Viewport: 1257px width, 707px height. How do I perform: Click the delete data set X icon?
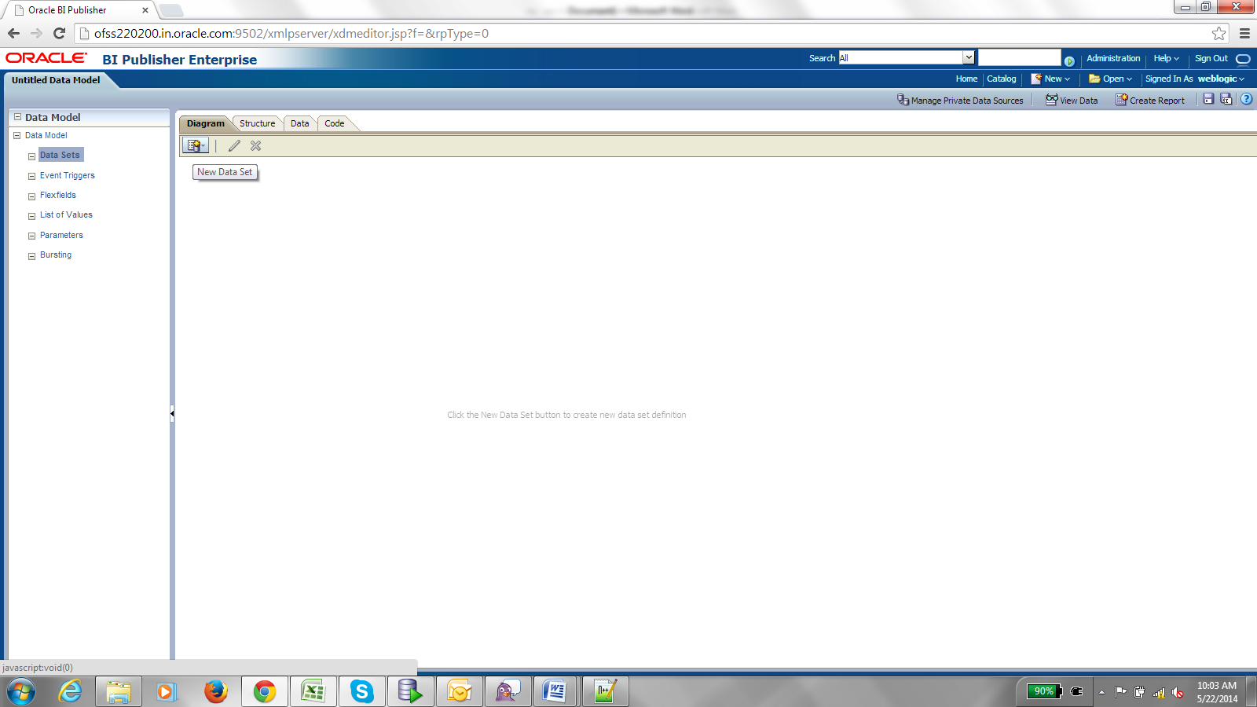tap(255, 145)
